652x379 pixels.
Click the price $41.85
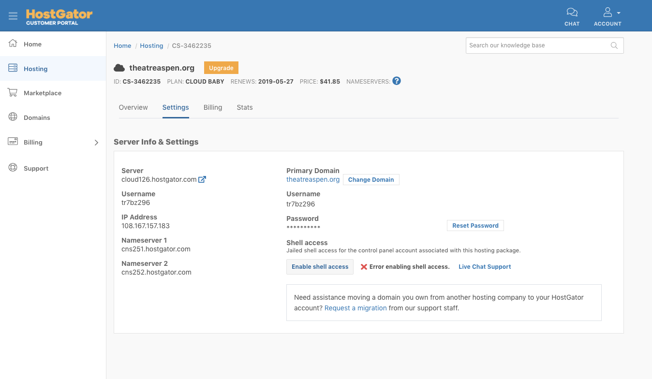(330, 82)
